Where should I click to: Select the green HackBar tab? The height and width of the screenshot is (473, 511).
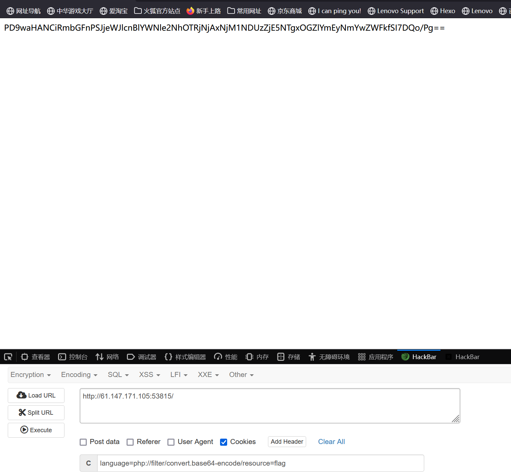[x=419, y=357]
